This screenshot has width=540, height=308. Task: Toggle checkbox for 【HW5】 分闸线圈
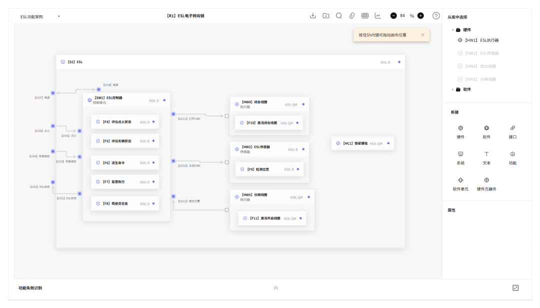[460, 79]
